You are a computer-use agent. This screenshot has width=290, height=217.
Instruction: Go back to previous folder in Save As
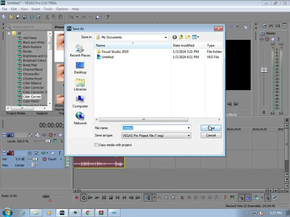[x=174, y=37]
